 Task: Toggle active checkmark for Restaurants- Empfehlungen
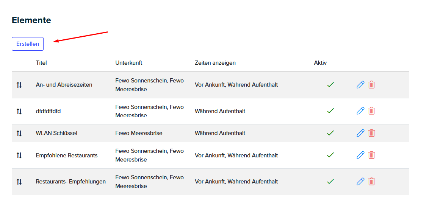point(330,182)
